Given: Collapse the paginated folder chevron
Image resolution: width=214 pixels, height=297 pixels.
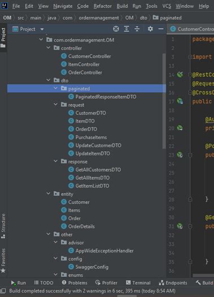Looking at the screenshot, I should [x=56, y=88].
